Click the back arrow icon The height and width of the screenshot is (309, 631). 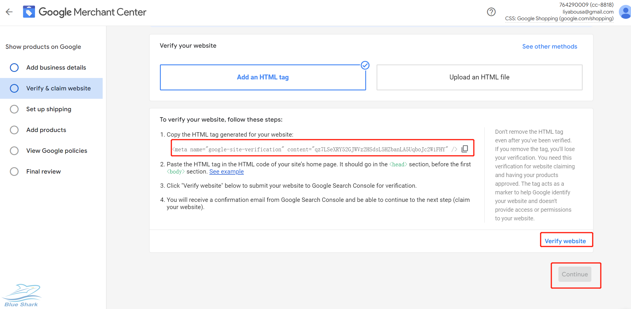pyautogui.click(x=9, y=12)
